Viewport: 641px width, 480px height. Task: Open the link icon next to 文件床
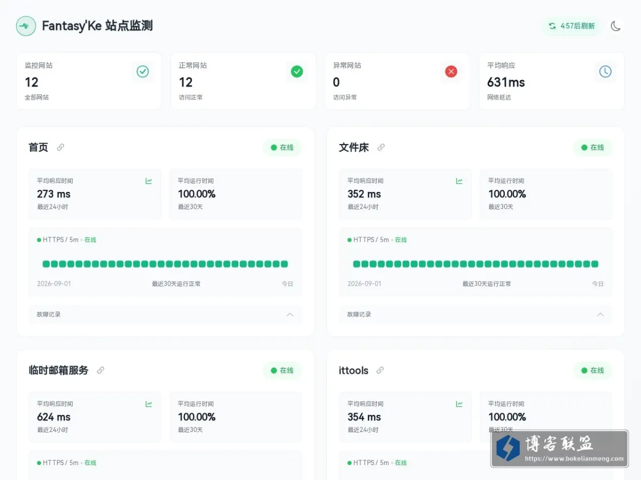click(x=381, y=147)
